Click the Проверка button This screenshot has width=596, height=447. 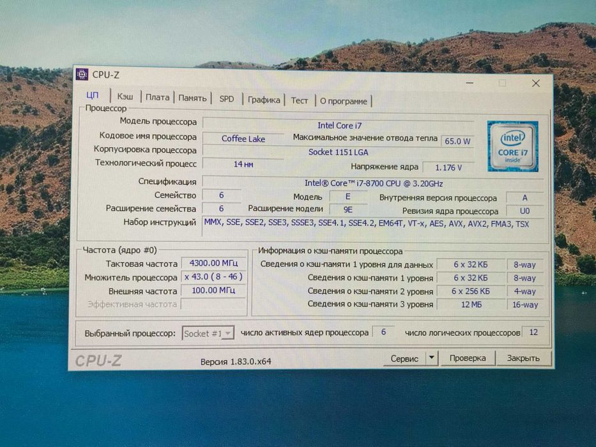[x=468, y=358]
